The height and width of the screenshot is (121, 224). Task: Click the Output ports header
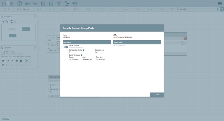(x=137, y=42)
